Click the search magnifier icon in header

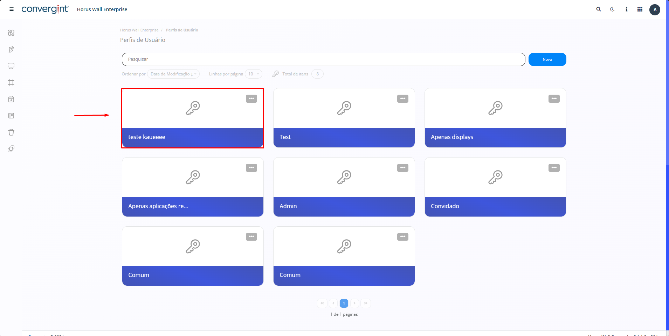point(599,9)
